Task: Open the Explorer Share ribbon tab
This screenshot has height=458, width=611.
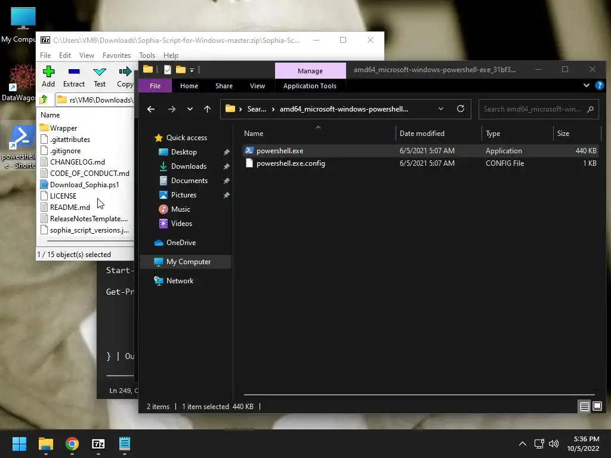Action: pos(224,86)
